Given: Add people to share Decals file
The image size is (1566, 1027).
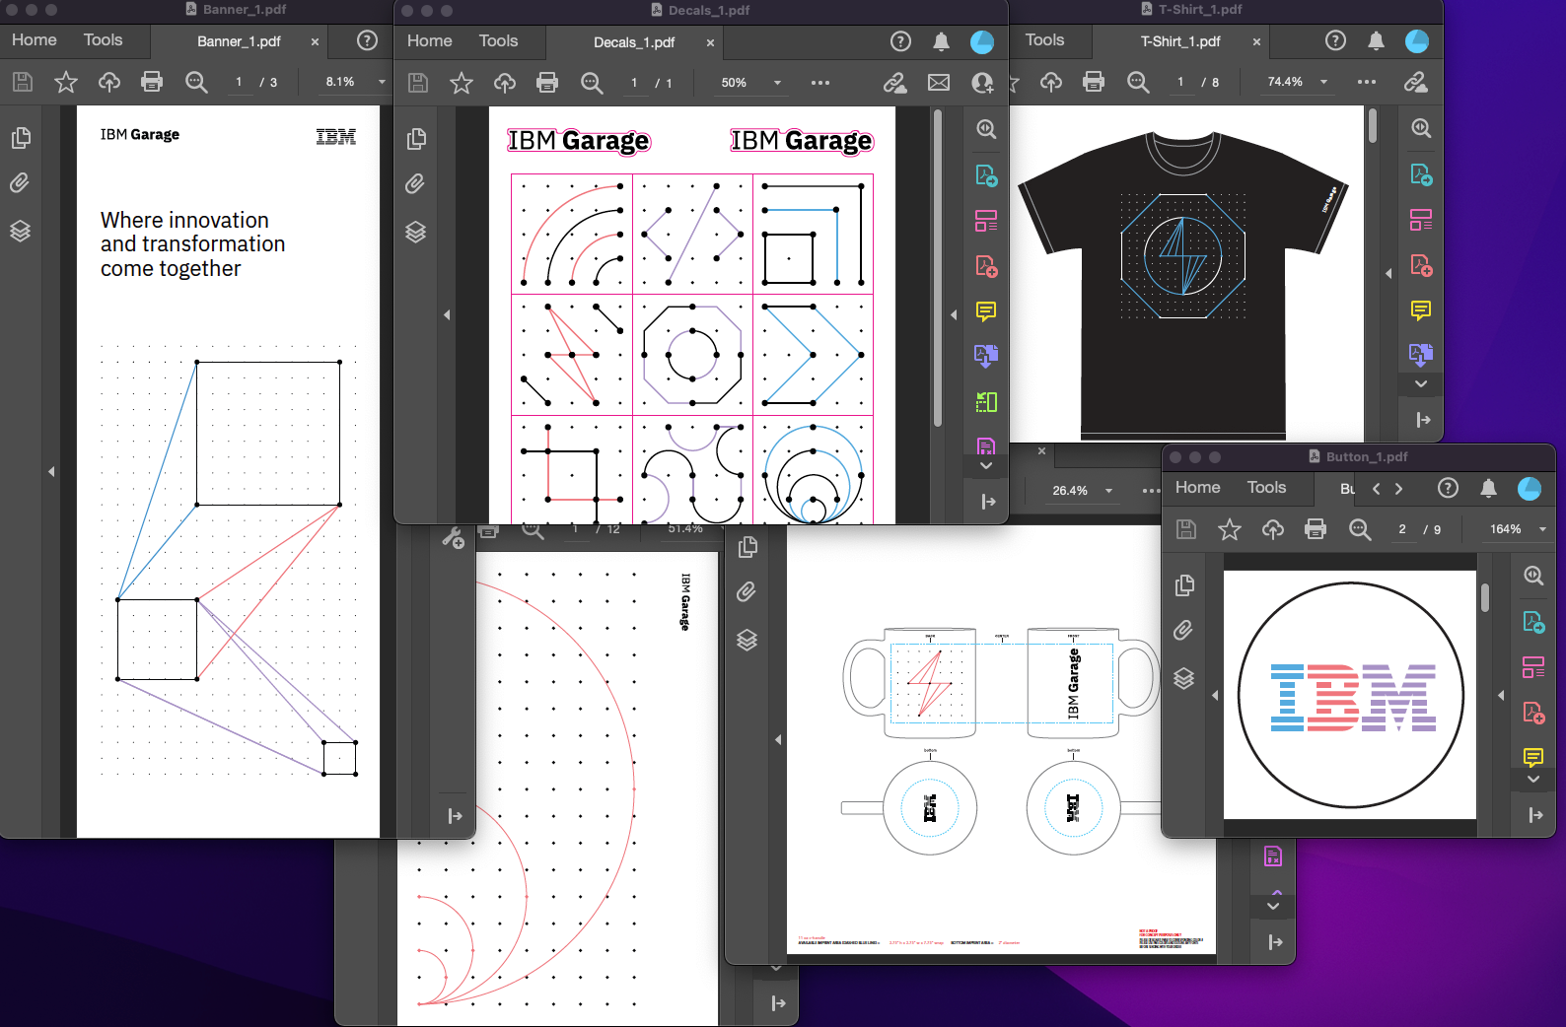Looking at the screenshot, I should tap(982, 83).
